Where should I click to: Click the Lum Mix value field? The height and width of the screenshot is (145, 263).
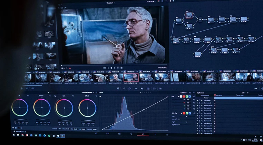click(x=95, y=129)
